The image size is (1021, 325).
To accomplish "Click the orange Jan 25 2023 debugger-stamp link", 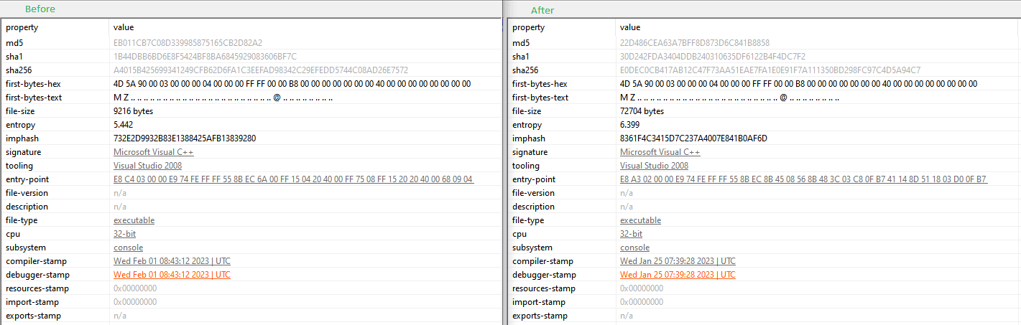I will tap(678, 275).
